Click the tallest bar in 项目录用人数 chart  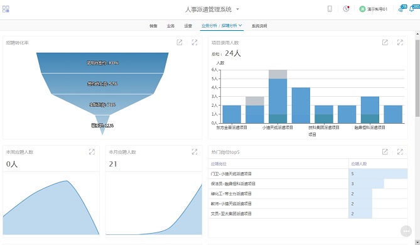click(x=277, y=97)
